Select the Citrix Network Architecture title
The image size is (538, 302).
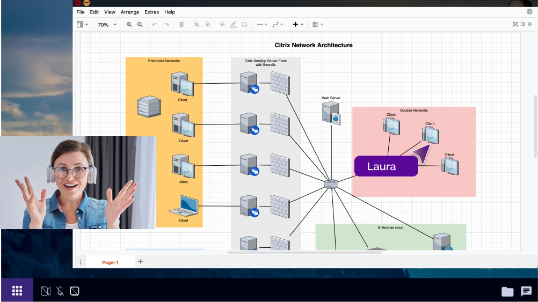tap(314, 45)
